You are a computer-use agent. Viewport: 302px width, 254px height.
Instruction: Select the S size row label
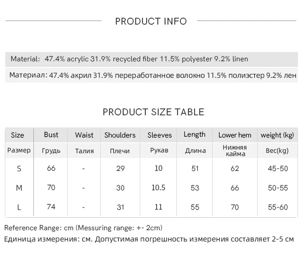[19, 169]
